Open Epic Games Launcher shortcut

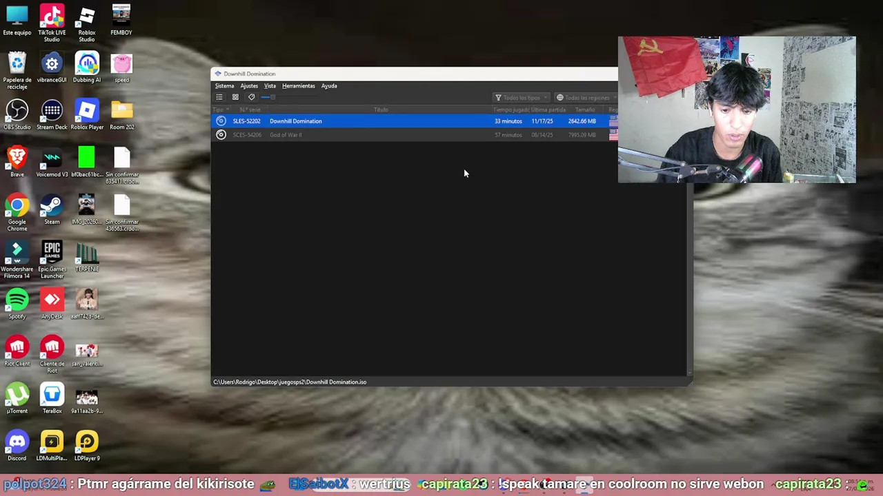tap(52, 260)
